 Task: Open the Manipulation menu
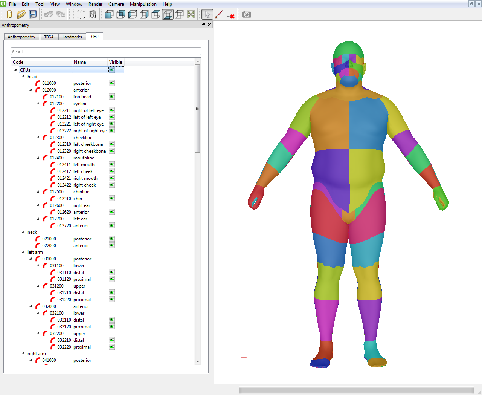coord(143,4)
